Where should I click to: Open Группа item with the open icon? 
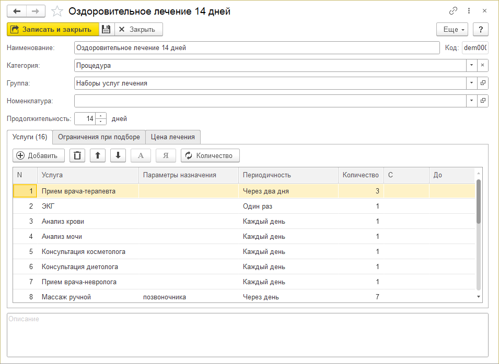tap(483, 83)
